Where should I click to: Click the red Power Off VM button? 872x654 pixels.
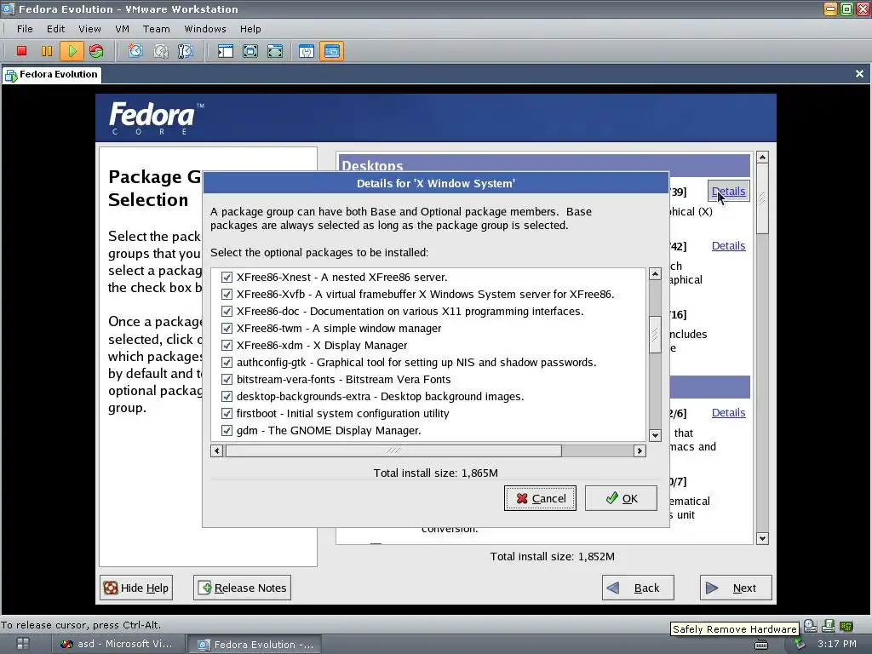(x=21, y=51)
